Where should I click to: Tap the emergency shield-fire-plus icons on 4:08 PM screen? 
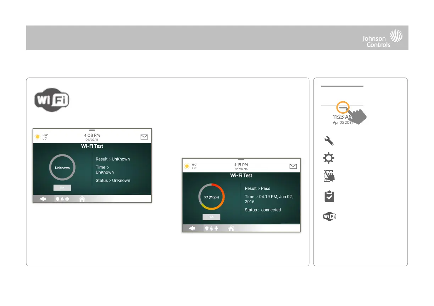[62, 199]
